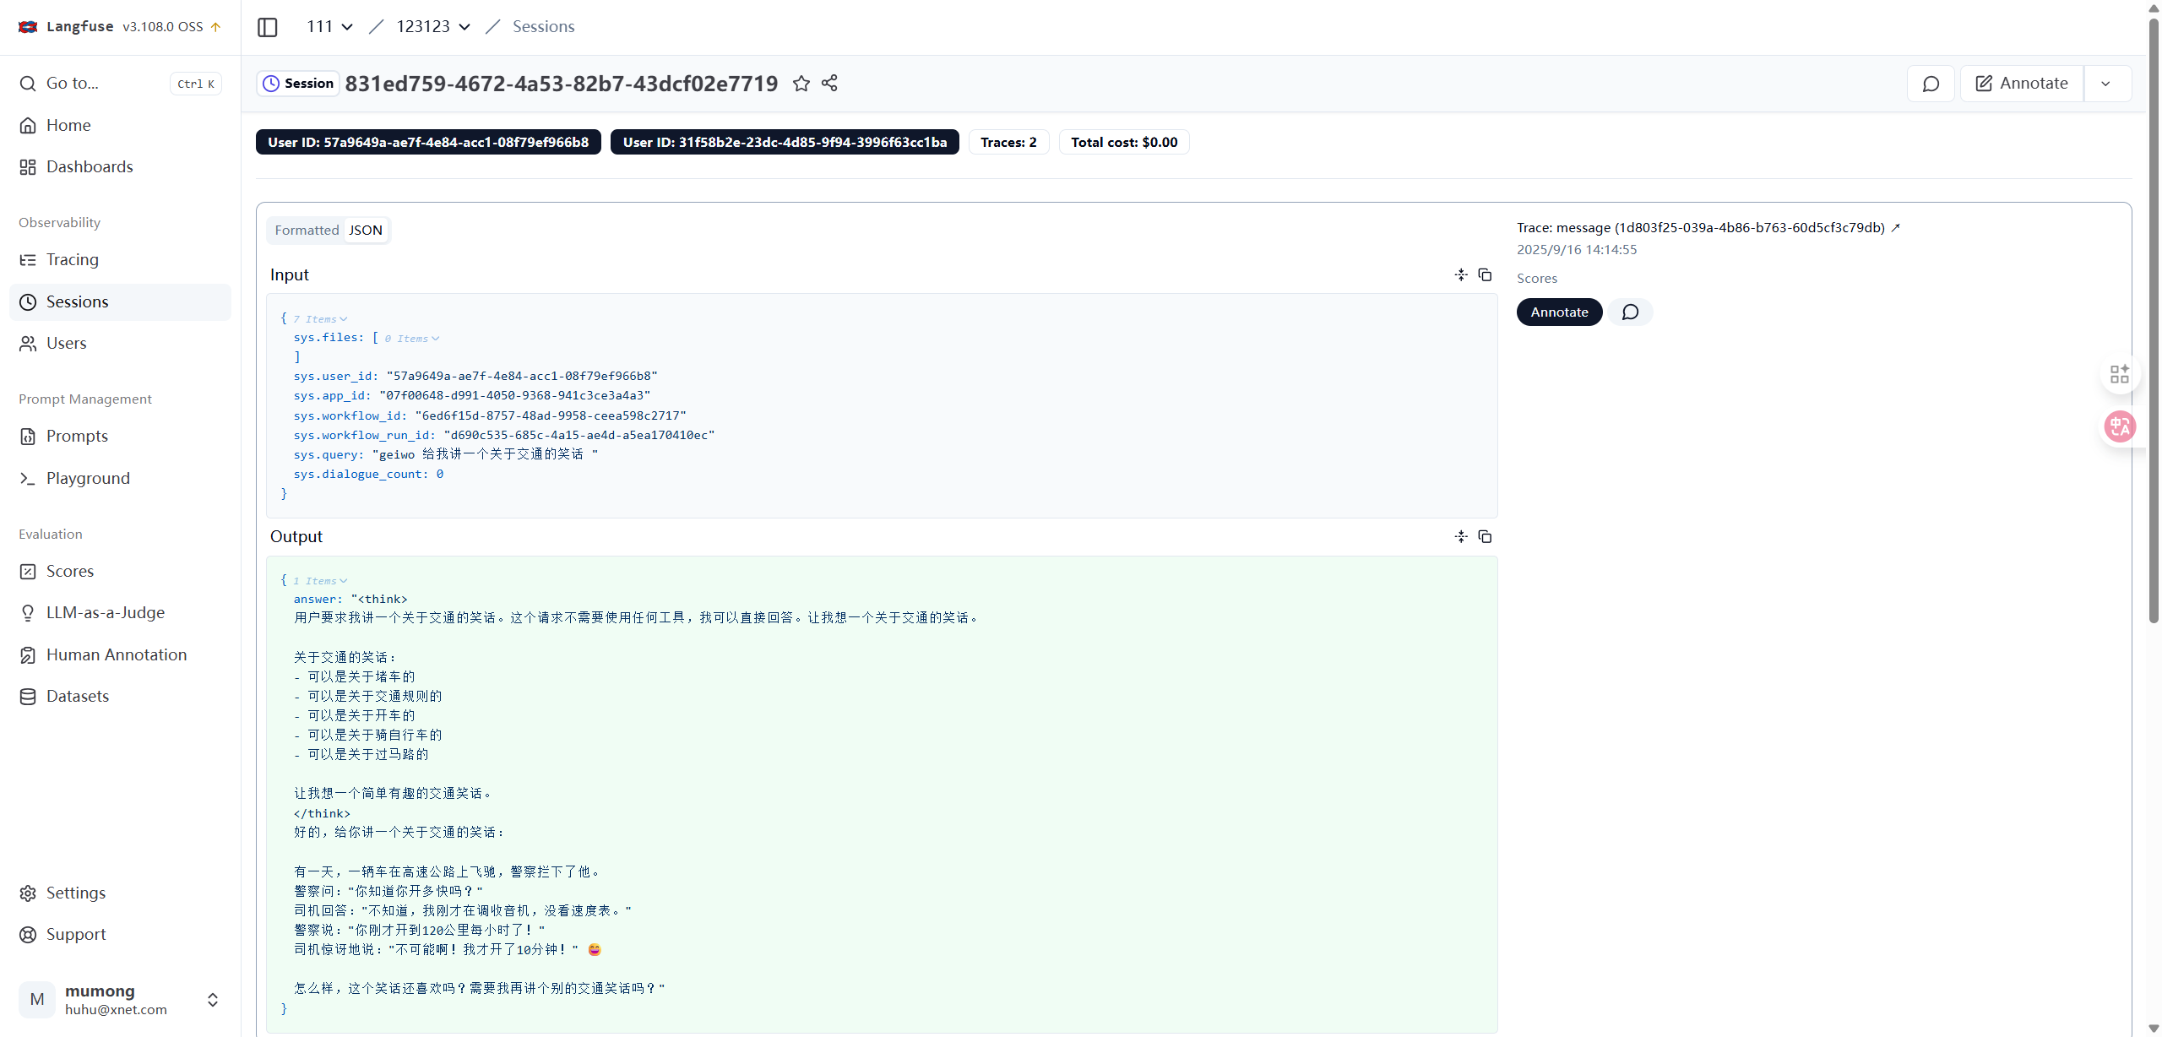This screenshot has height=1037, width=2162.
Task: Switch view to Formatted
Action: pos(307,231)
